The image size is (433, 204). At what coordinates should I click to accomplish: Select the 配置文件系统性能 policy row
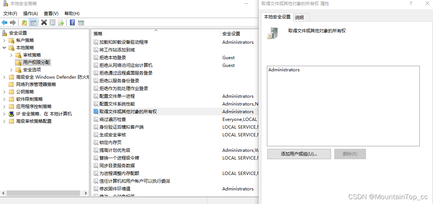coord(174,104)
